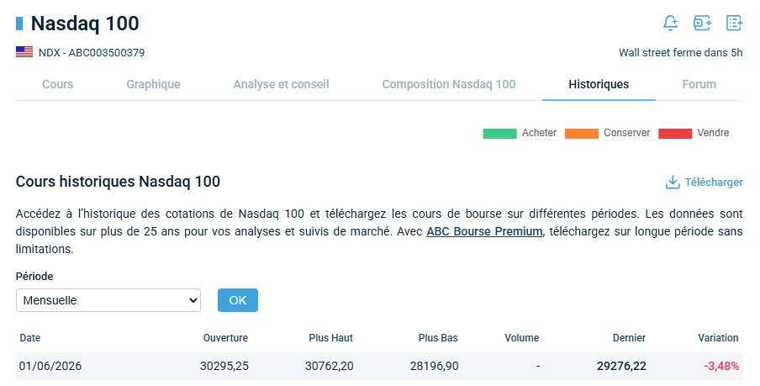
Task: Click the Volume column header
Action: click(x=521, y=338)
